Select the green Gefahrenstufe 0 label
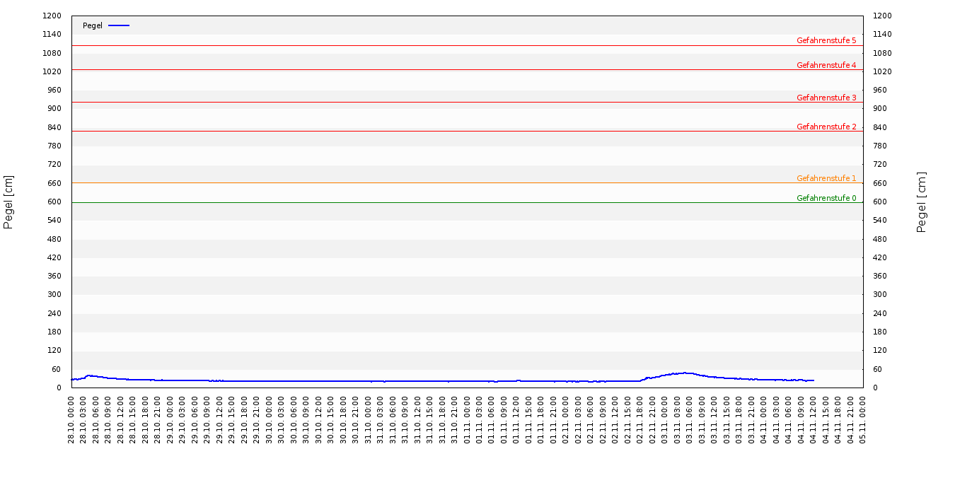 point(826,198)
